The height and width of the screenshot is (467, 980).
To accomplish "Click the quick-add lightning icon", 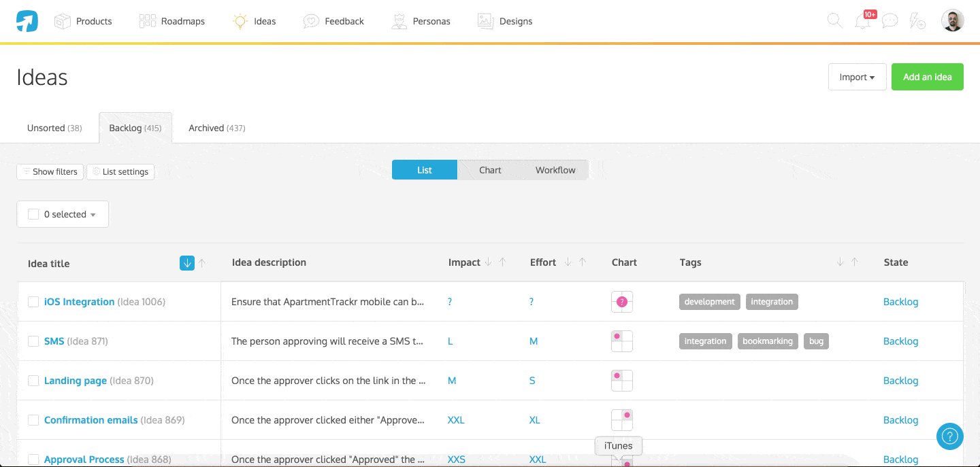I will [917, 22].
